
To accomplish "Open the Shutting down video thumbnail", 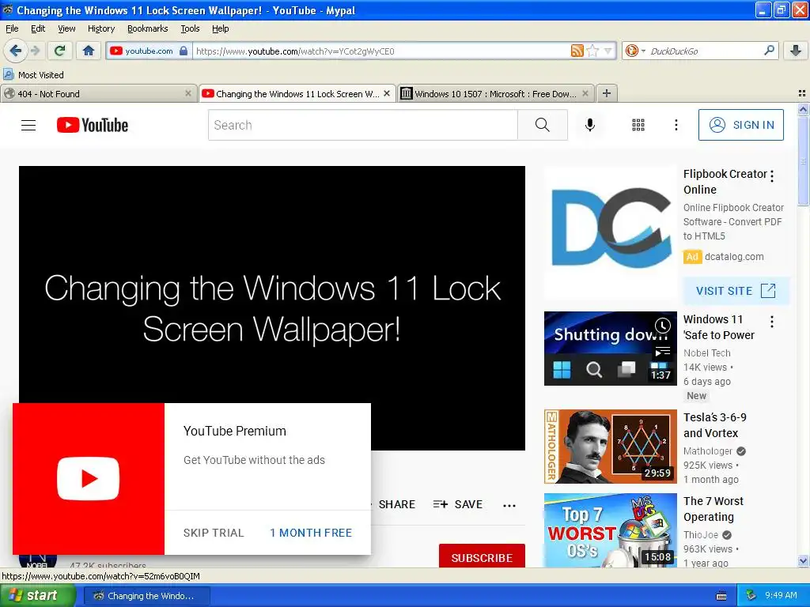I will pyautogui.click(x=610, y=349).
